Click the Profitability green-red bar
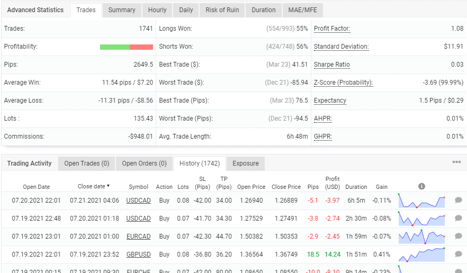 [127, 47]
